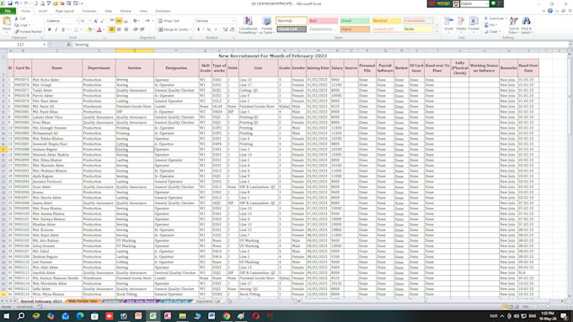This screenshot has height=322, width=573.
Task: Open the Format as Table dropdown
Action: click(x=267, y=25)
